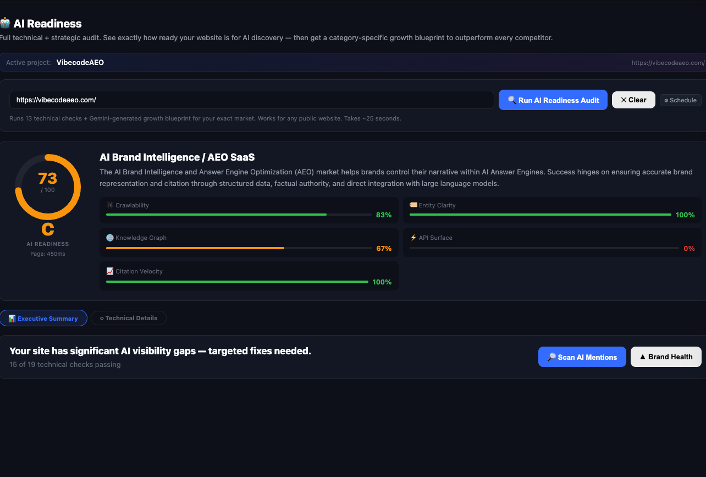Click the significant AI visibility gaps headline

[160, 351]
